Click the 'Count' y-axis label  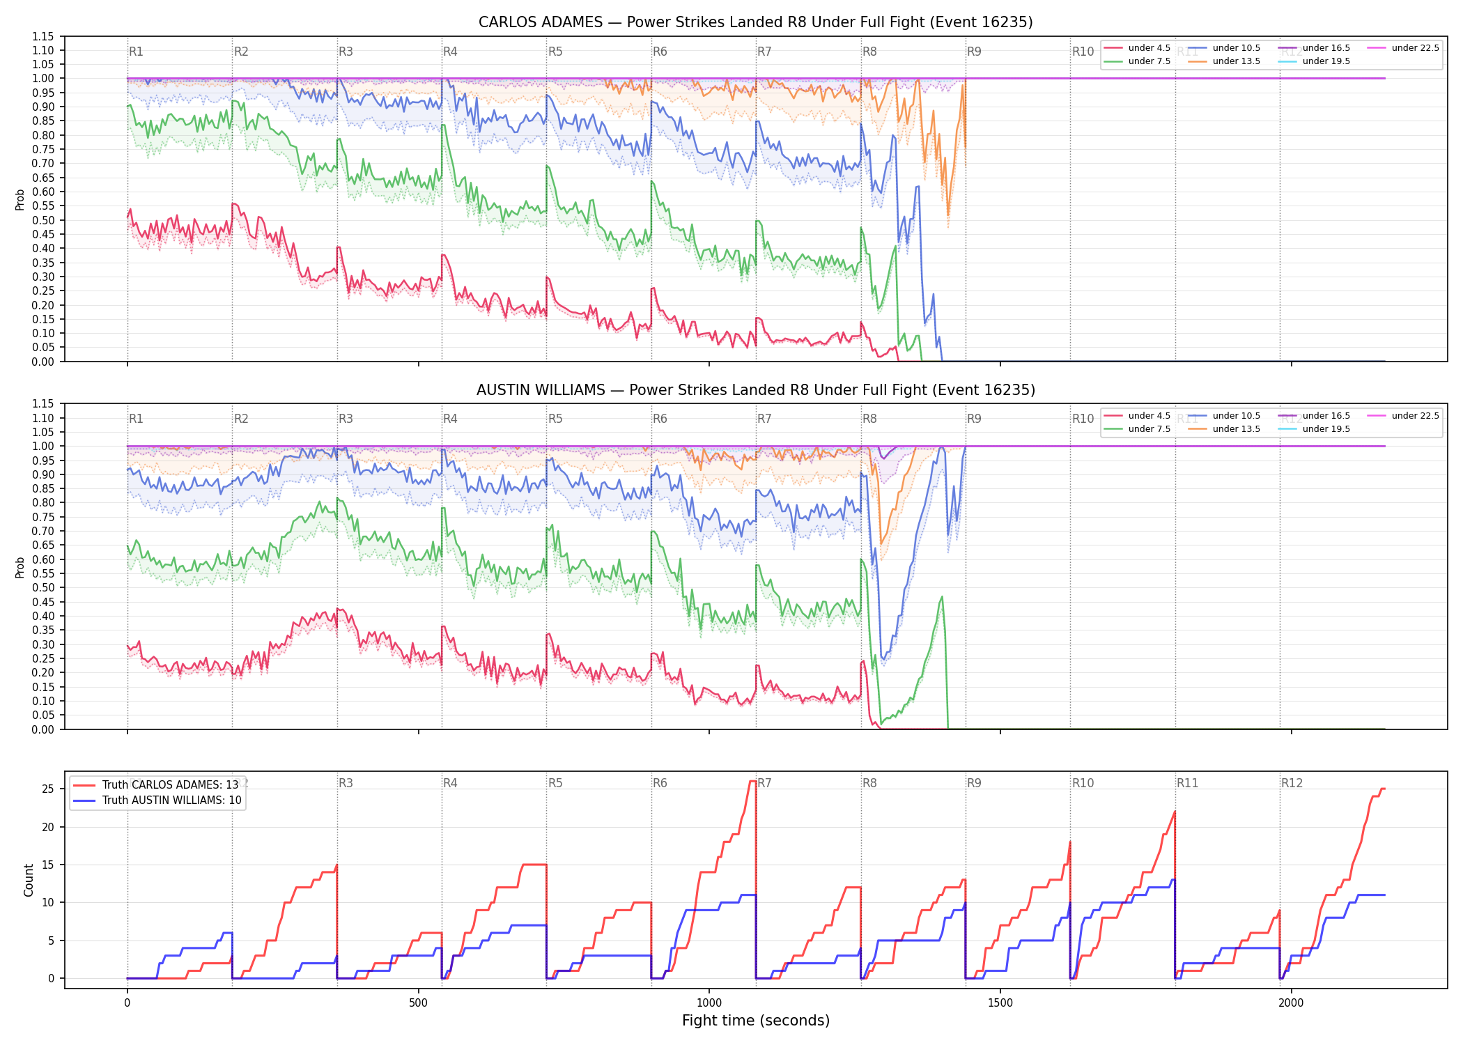[x=29, y=881]
